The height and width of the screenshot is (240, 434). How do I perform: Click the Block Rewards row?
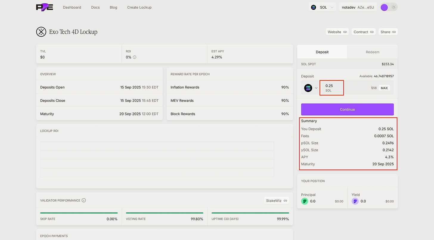[230, 114]
